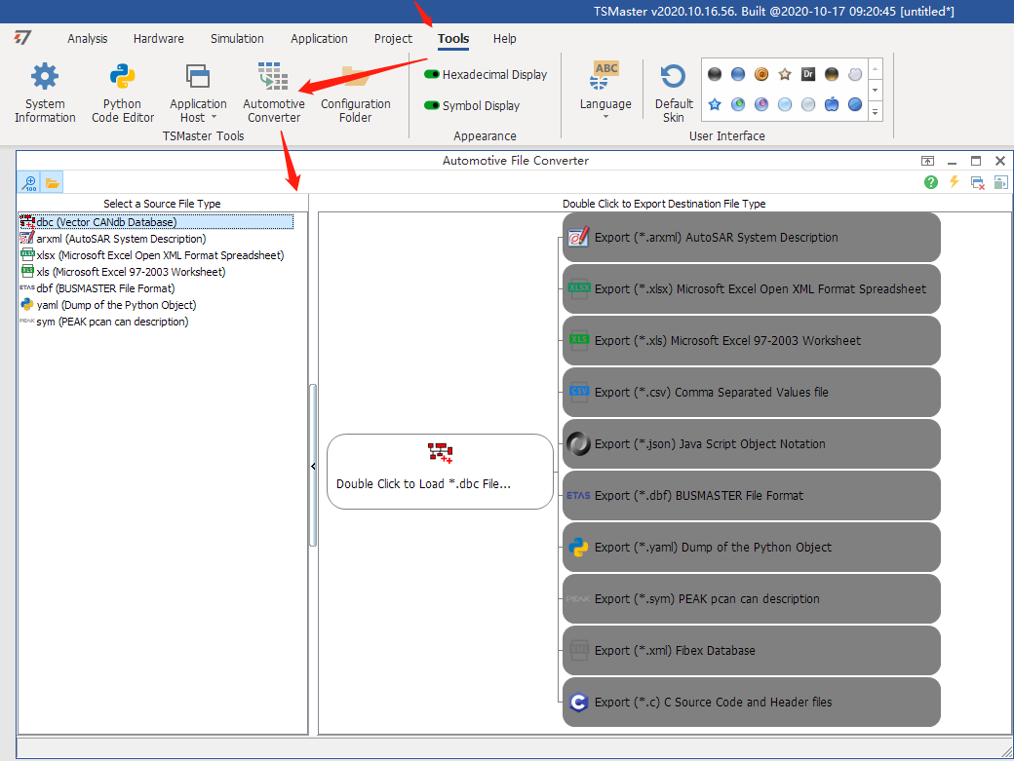Pin the converter window to stay on top

(927, 160)
